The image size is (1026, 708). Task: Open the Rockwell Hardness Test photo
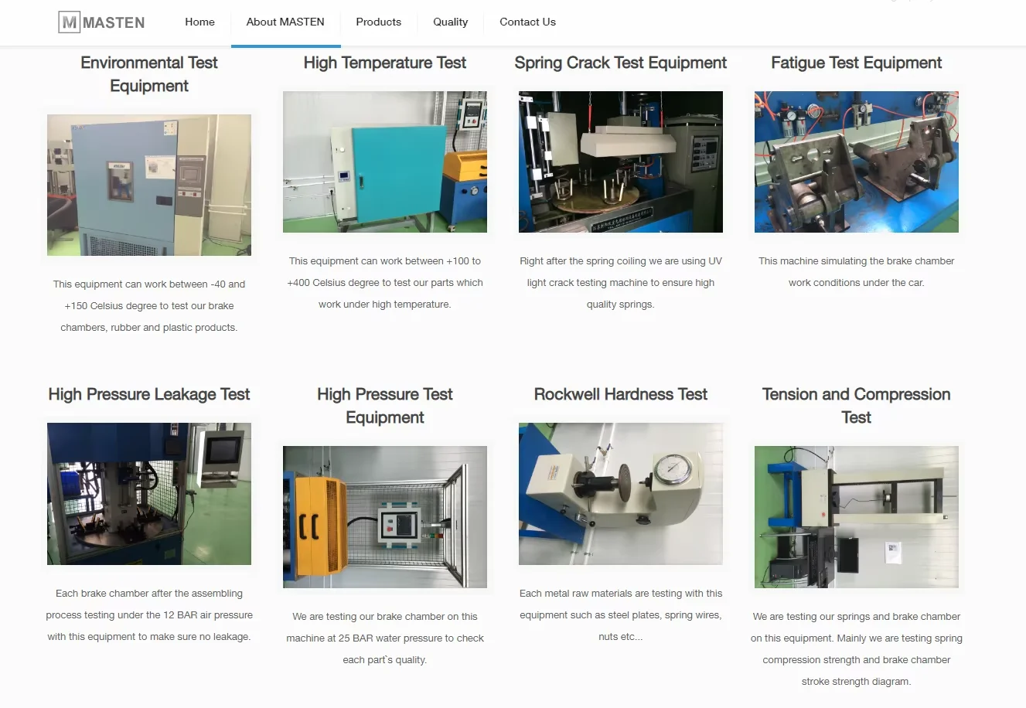tap(621, 494)
